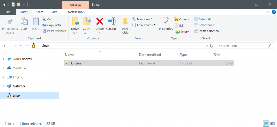
Task: Sort by the Type column
Action: point(195,55)
